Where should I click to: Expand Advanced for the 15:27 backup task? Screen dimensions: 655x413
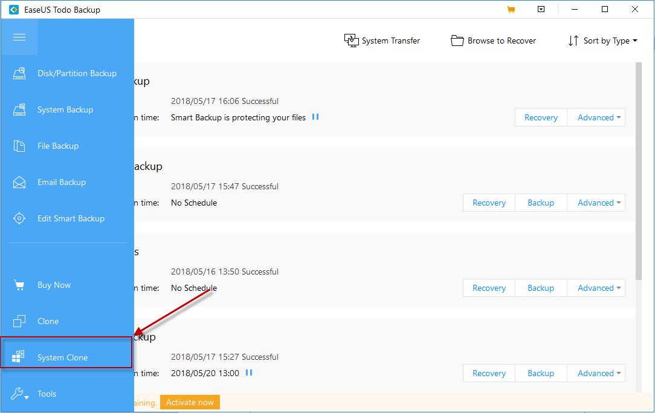[x=596, y=373]
